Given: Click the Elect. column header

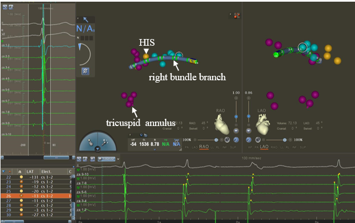Looking at the screenshot, I should (46, 172).
